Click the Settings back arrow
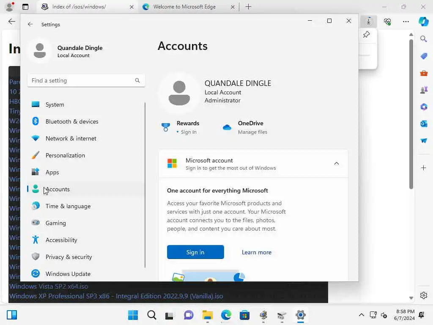Image resolution: width=433 pixels, height=325 pixels. (x=30, y=24)
